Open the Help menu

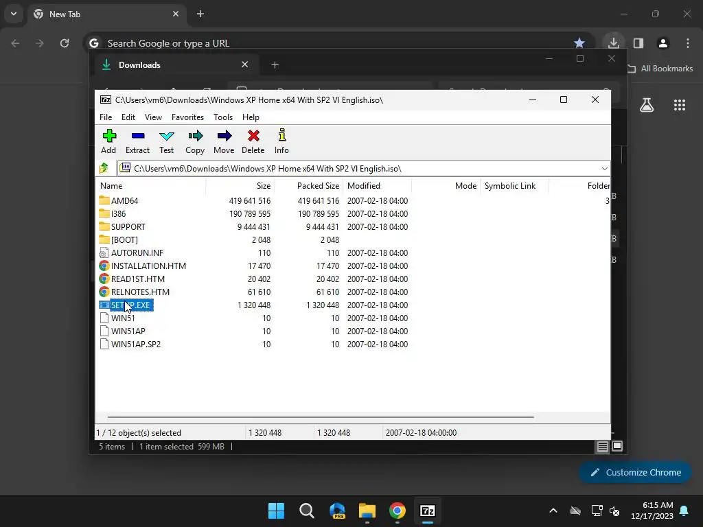251,117
